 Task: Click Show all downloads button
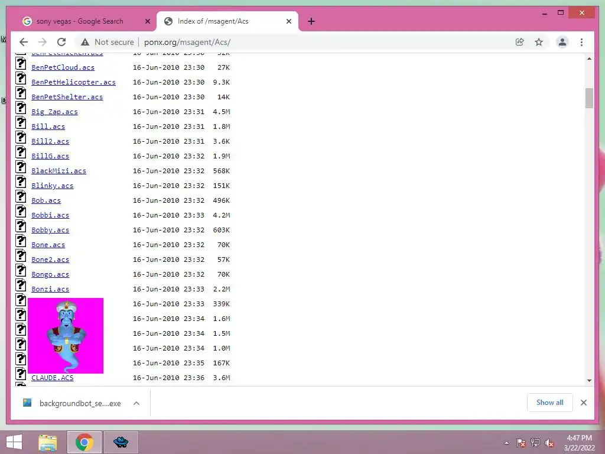point(550,403)
